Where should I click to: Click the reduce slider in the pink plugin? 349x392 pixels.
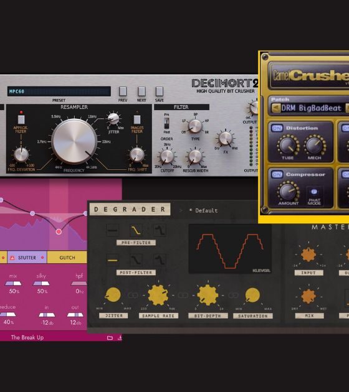pyautogui.click(x=7, y=314)
